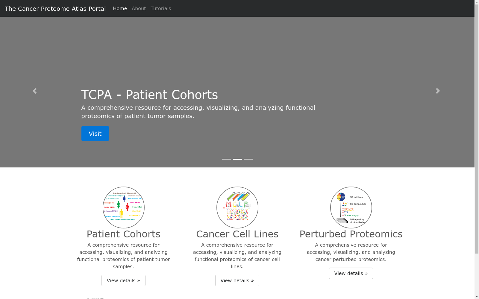Click the previous slide arrow in carousel

pyautogui.click(x=35, y=91)
